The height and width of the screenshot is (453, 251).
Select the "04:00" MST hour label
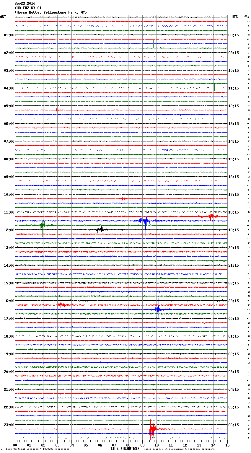(x=9, y=88)
